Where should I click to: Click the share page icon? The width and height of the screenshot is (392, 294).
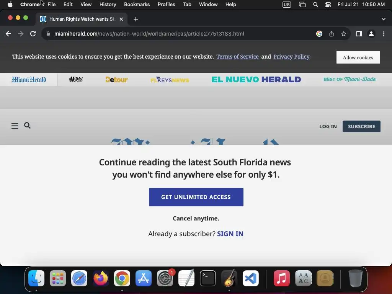point(332,34)
